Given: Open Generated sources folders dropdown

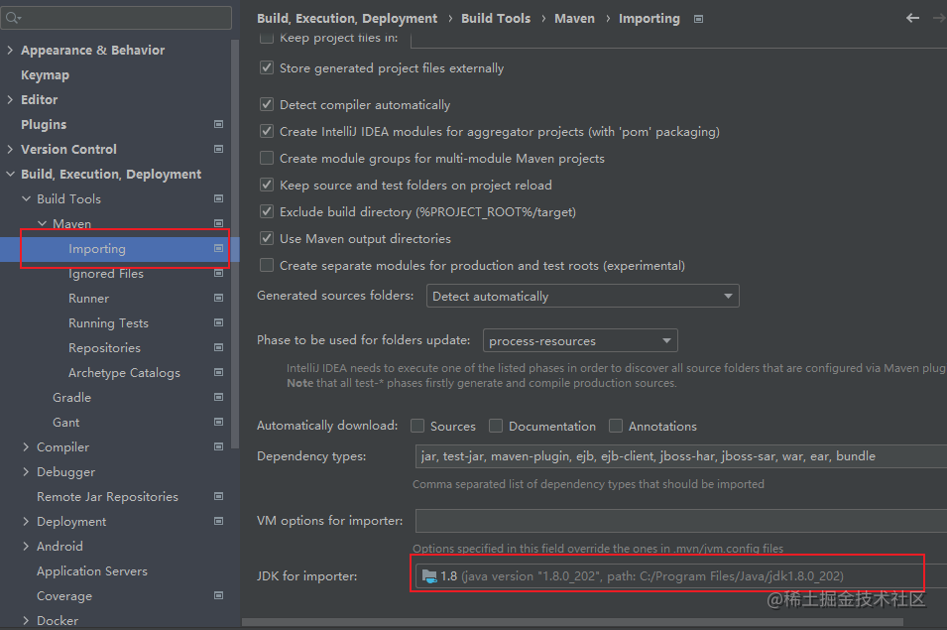Looking at the screenshot, I should click(583, 296).
